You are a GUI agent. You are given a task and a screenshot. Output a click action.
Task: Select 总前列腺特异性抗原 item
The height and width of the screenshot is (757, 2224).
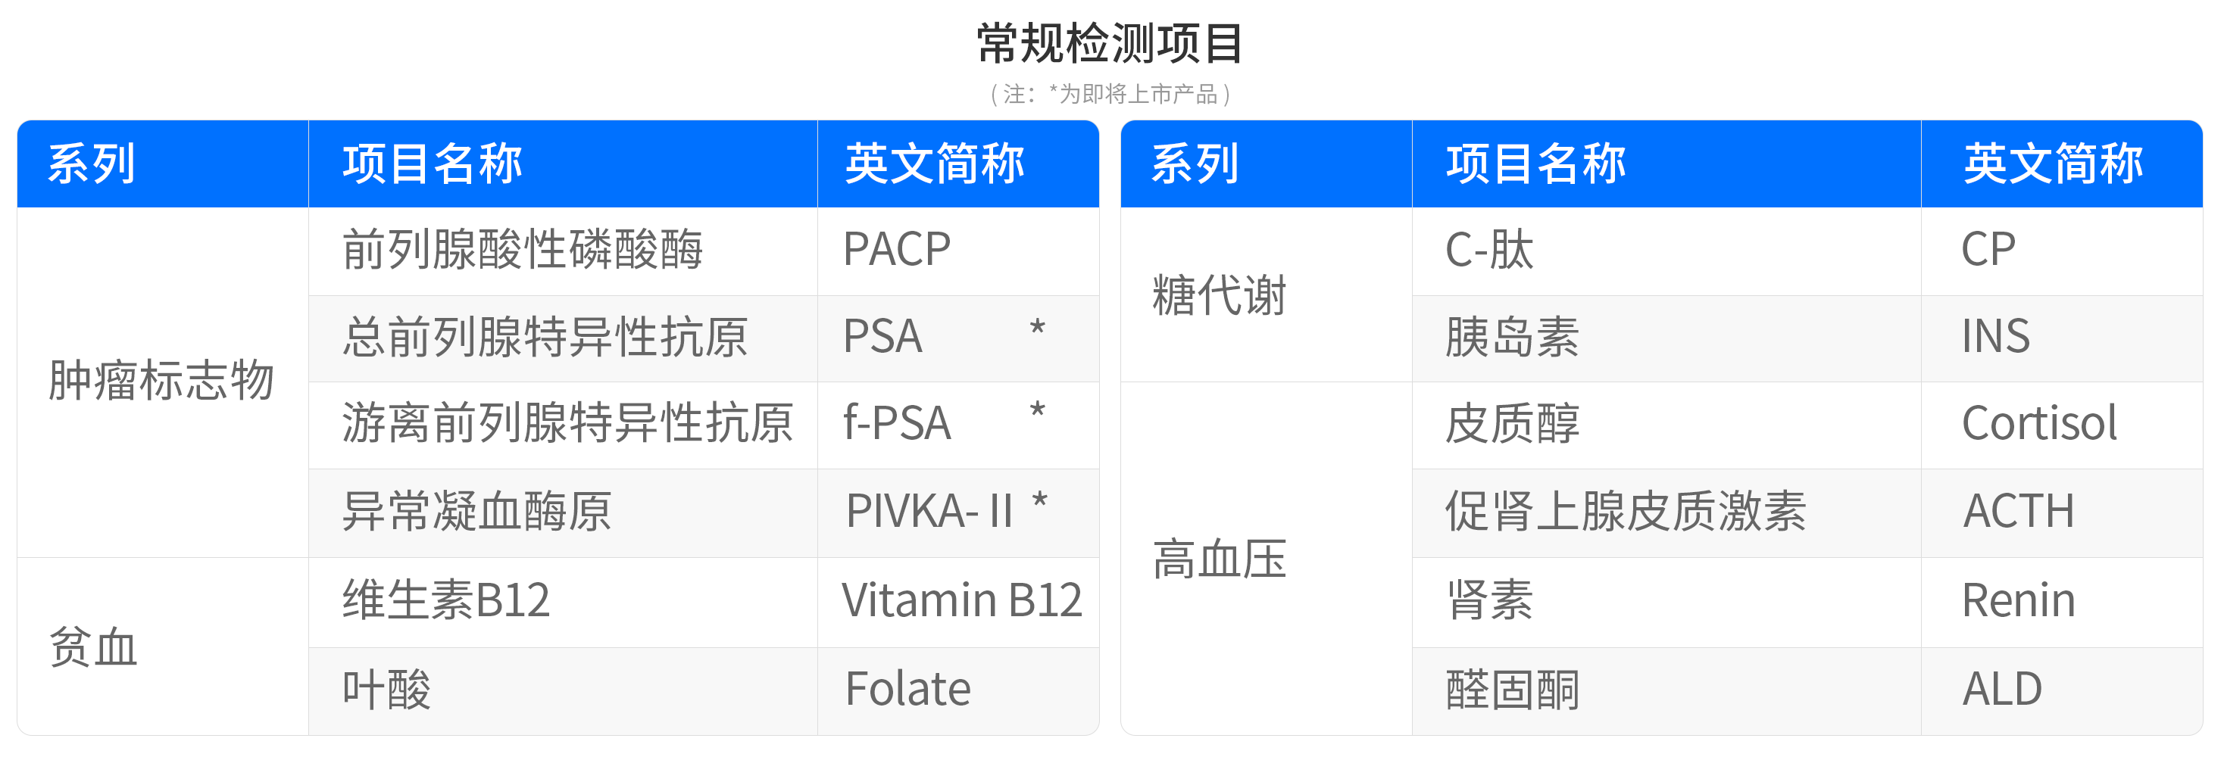click(x=545, y=337)
